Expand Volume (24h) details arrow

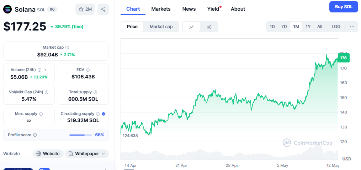[45, 70]
